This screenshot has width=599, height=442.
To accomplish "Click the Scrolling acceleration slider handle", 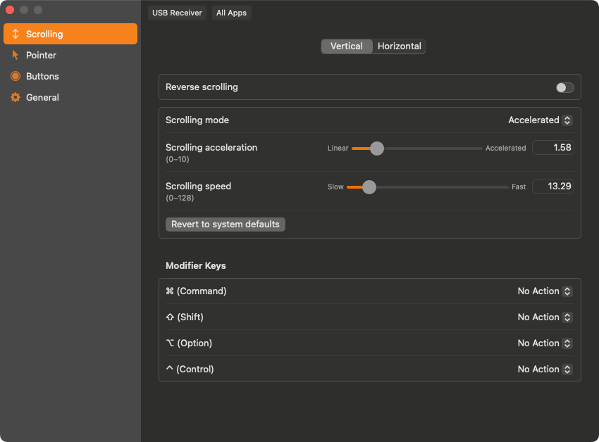I will 377,149.
